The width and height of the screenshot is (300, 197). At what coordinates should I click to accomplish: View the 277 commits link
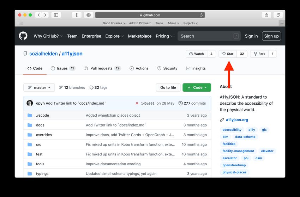click(192, 103)
